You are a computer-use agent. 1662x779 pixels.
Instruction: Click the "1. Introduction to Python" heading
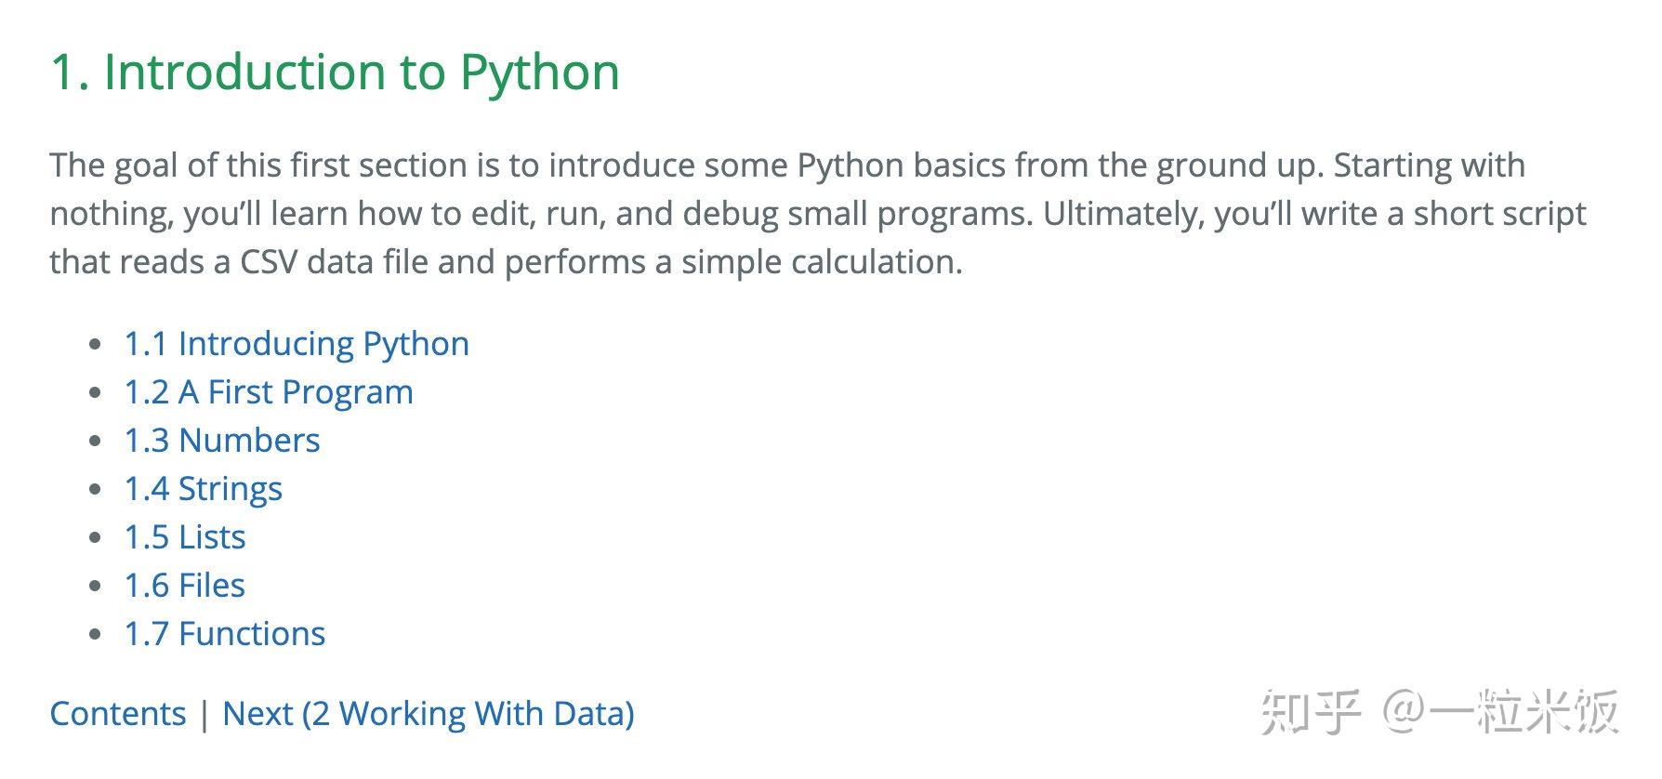335,73
